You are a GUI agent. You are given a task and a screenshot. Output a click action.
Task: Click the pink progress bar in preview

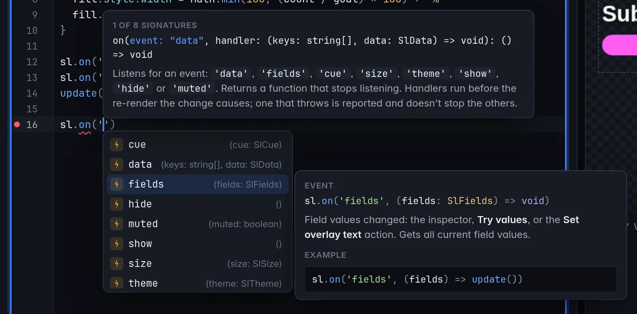(619, 45)
